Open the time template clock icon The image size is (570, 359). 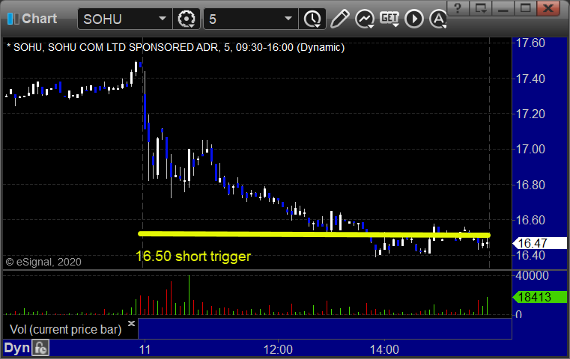[312, 19]
